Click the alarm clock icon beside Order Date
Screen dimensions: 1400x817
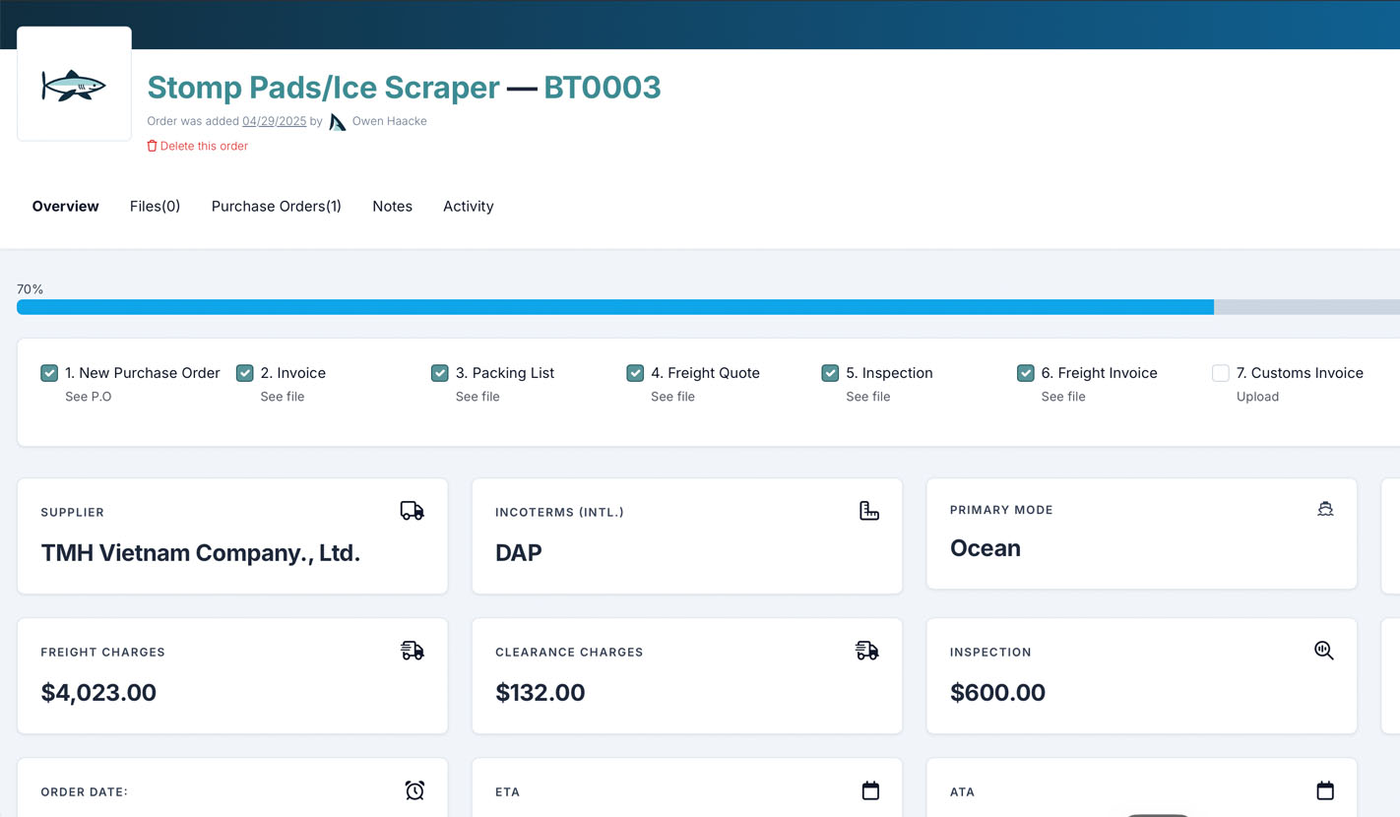point(414,790)
